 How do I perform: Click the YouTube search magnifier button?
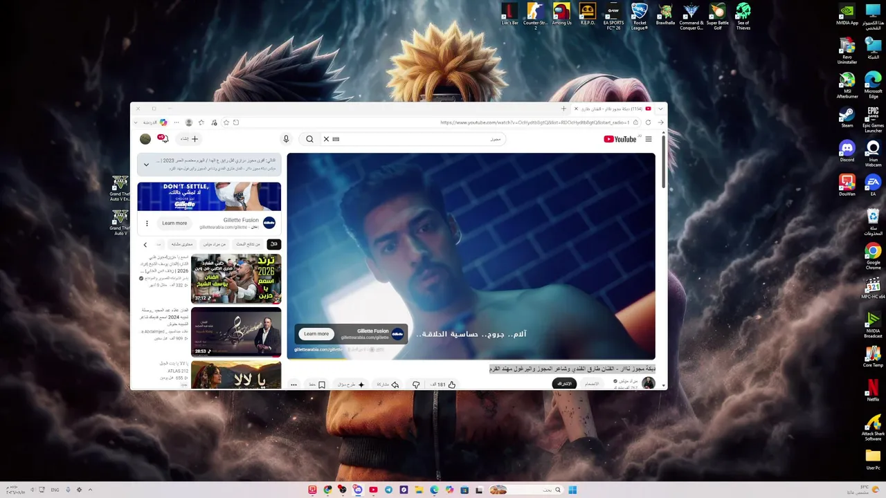click(x=309, y=139)
